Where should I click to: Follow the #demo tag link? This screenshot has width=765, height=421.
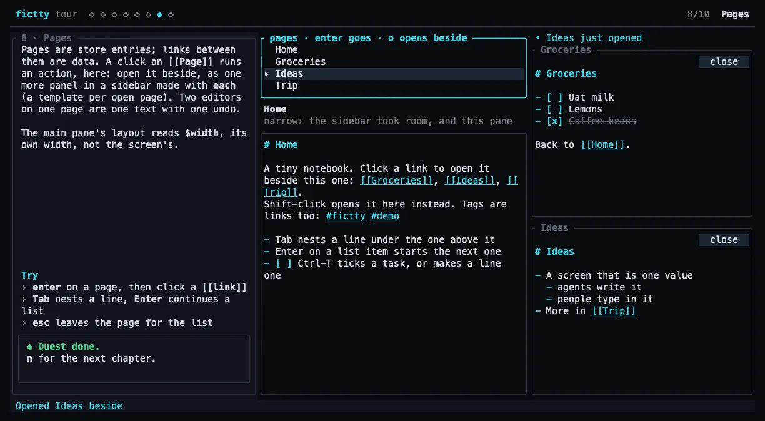pos(385,216)
